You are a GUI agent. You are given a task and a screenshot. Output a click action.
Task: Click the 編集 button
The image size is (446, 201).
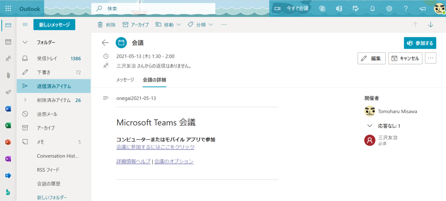pos(371,58)
